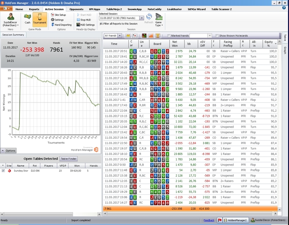Open the Selected Session dropdown
The height and width of the screenshot is (225, 289).
142,18
